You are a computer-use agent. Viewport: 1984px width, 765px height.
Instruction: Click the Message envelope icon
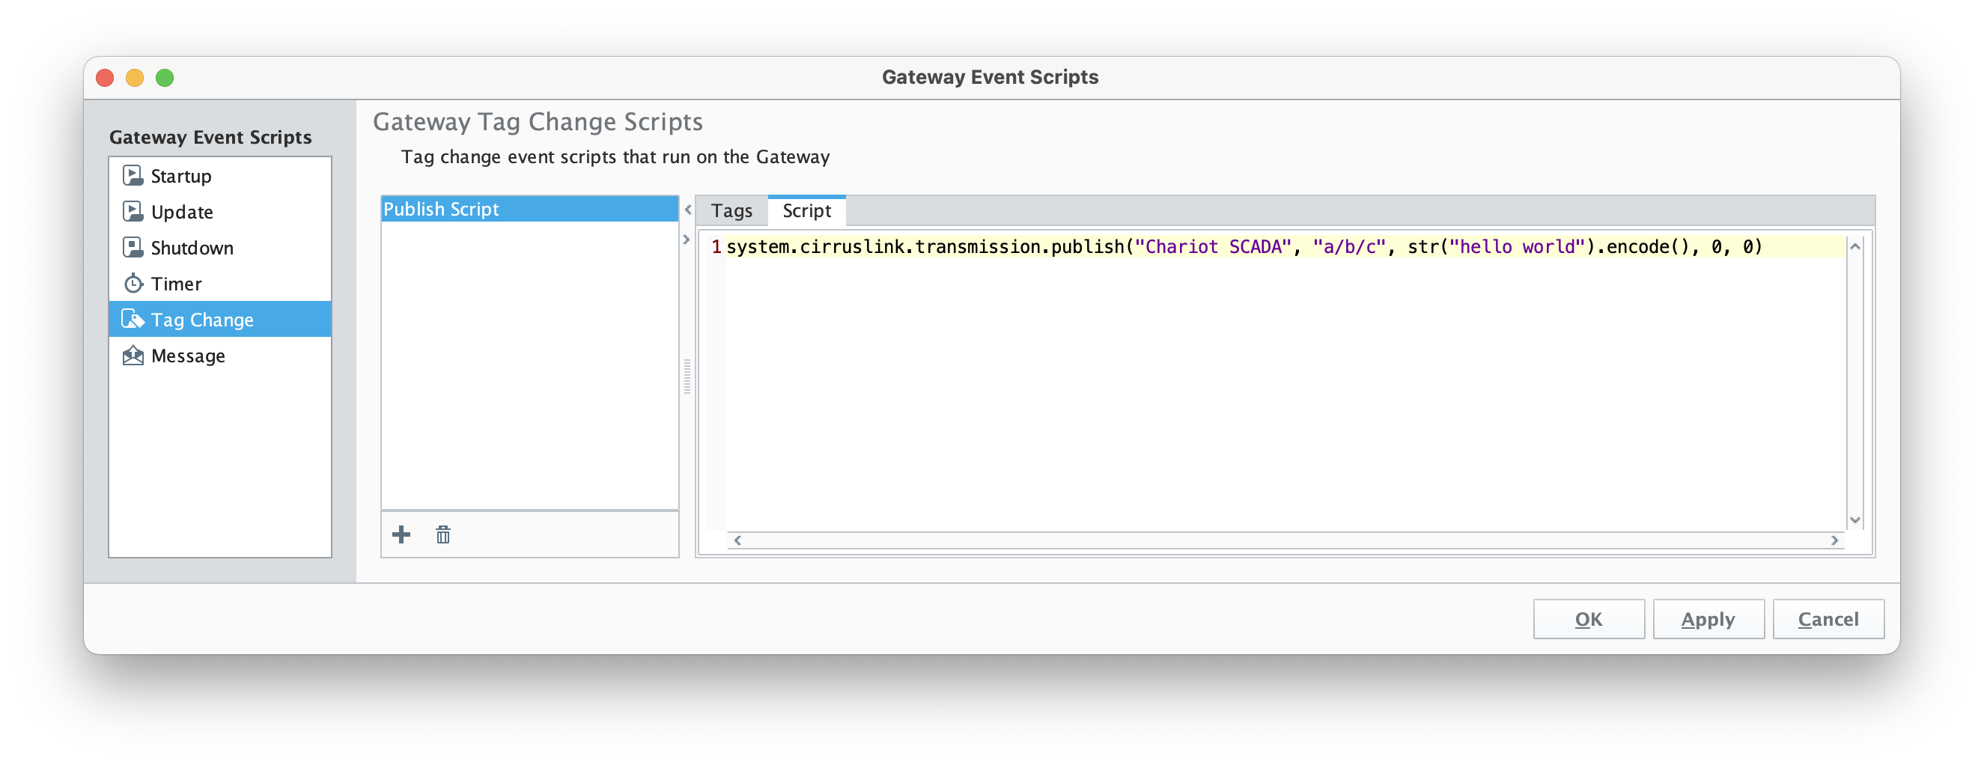point(133,355)
